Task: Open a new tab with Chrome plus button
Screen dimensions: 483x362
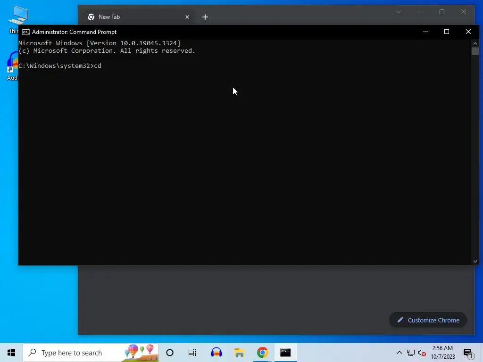Action: (205, 17)
